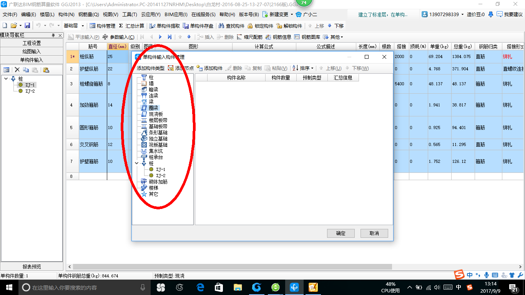Click 查找构件 binoculars icon

click(231, 26)
